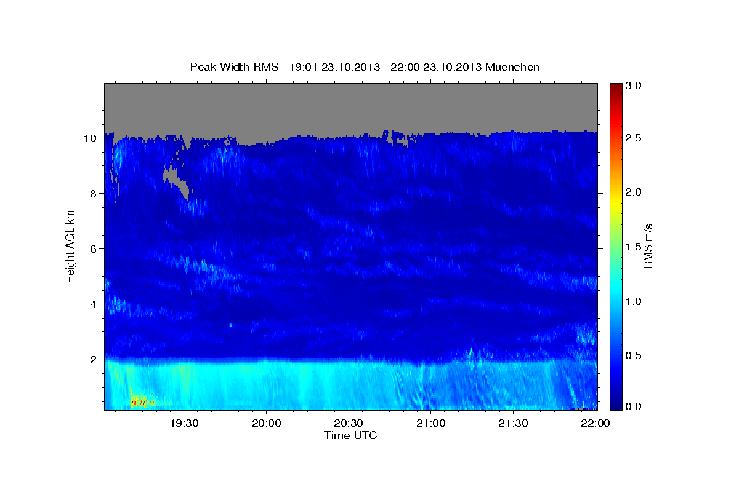Click the 19:30 time tick label
The height and width of the screenshot is (492, 739).
point(184,423)
